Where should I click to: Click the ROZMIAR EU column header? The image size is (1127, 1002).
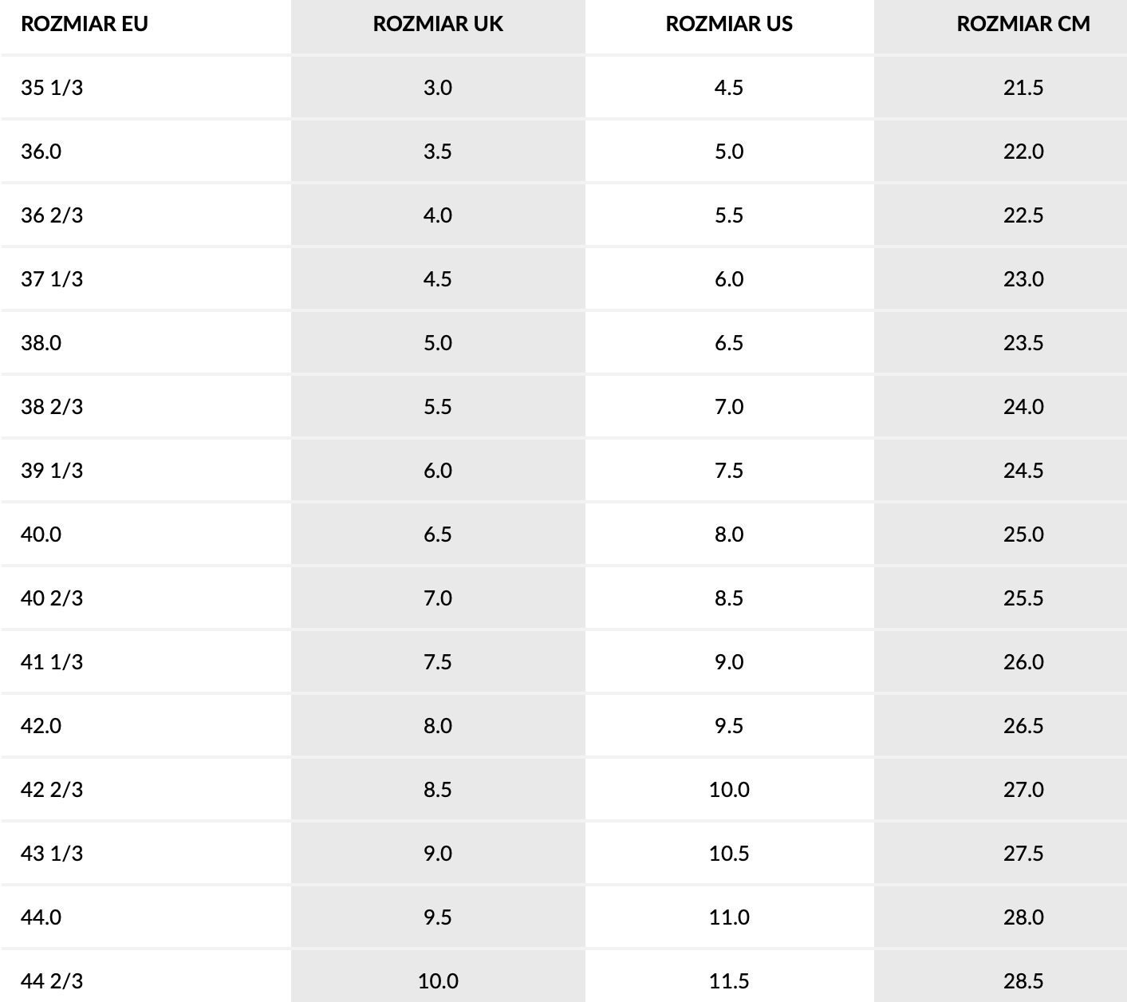(x=85, y=24)
